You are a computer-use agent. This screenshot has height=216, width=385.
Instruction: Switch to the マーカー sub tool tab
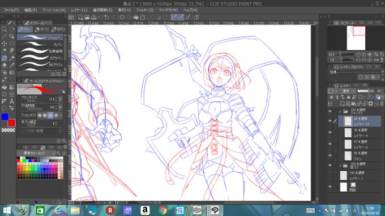click(x=41, y=29)
